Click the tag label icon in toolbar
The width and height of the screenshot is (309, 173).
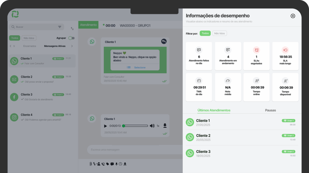[x=108, y=164]
